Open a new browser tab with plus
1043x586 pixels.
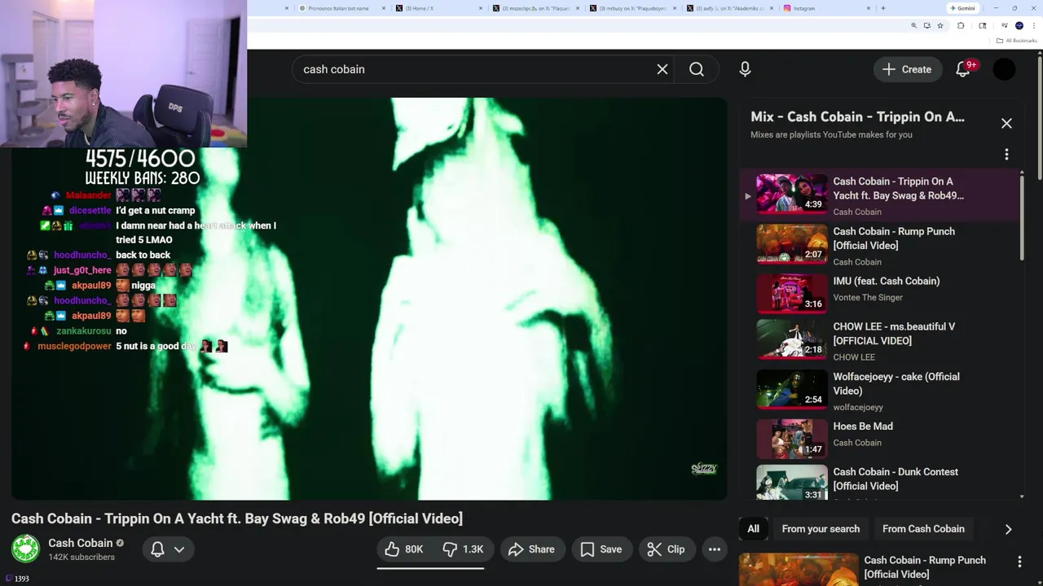pos(883,8)
